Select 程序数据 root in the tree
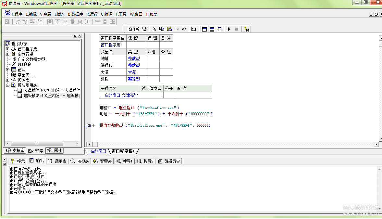The height and width of the screenshot is (219, 382). point(19,44)
